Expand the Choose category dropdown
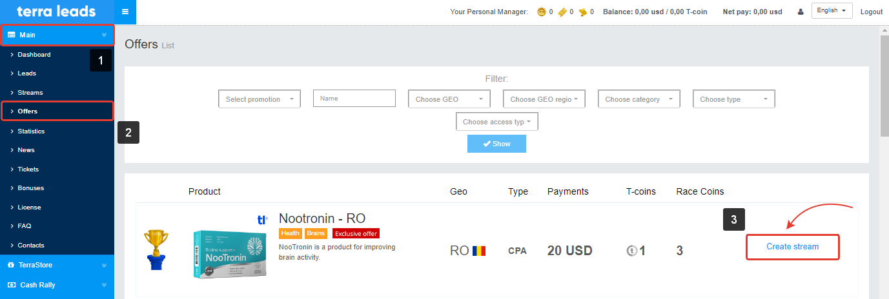889x299 pixels. pyautogui.click(x=639, y=99)
